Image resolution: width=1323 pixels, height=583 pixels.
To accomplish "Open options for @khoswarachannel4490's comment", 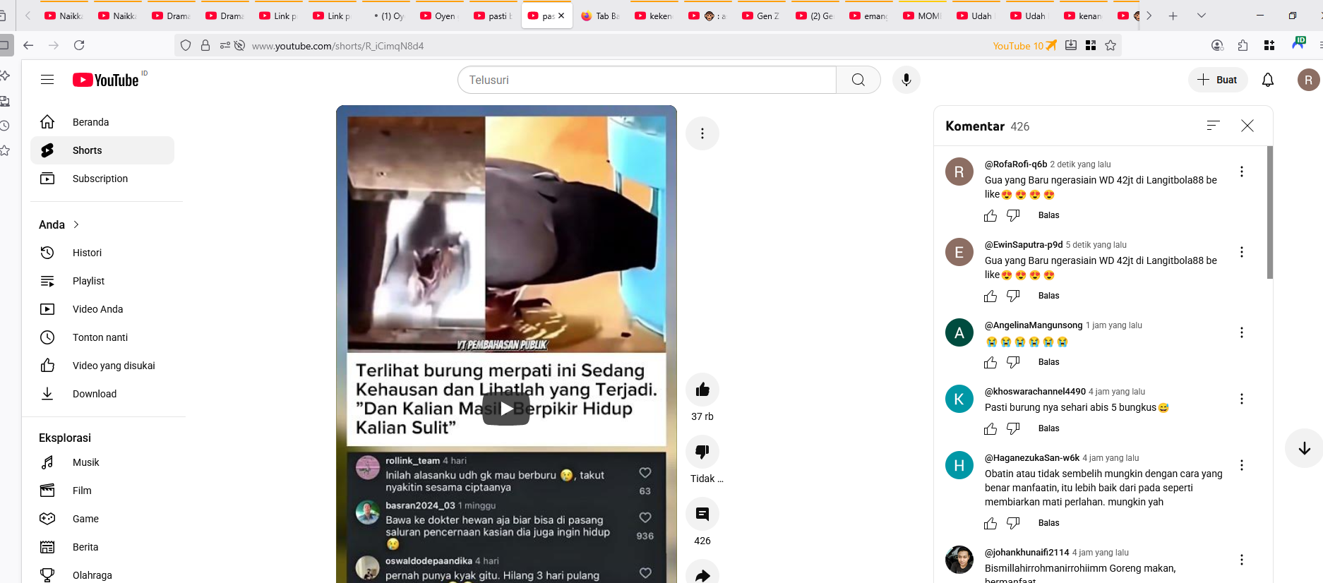I will [x=1242, y=399].
